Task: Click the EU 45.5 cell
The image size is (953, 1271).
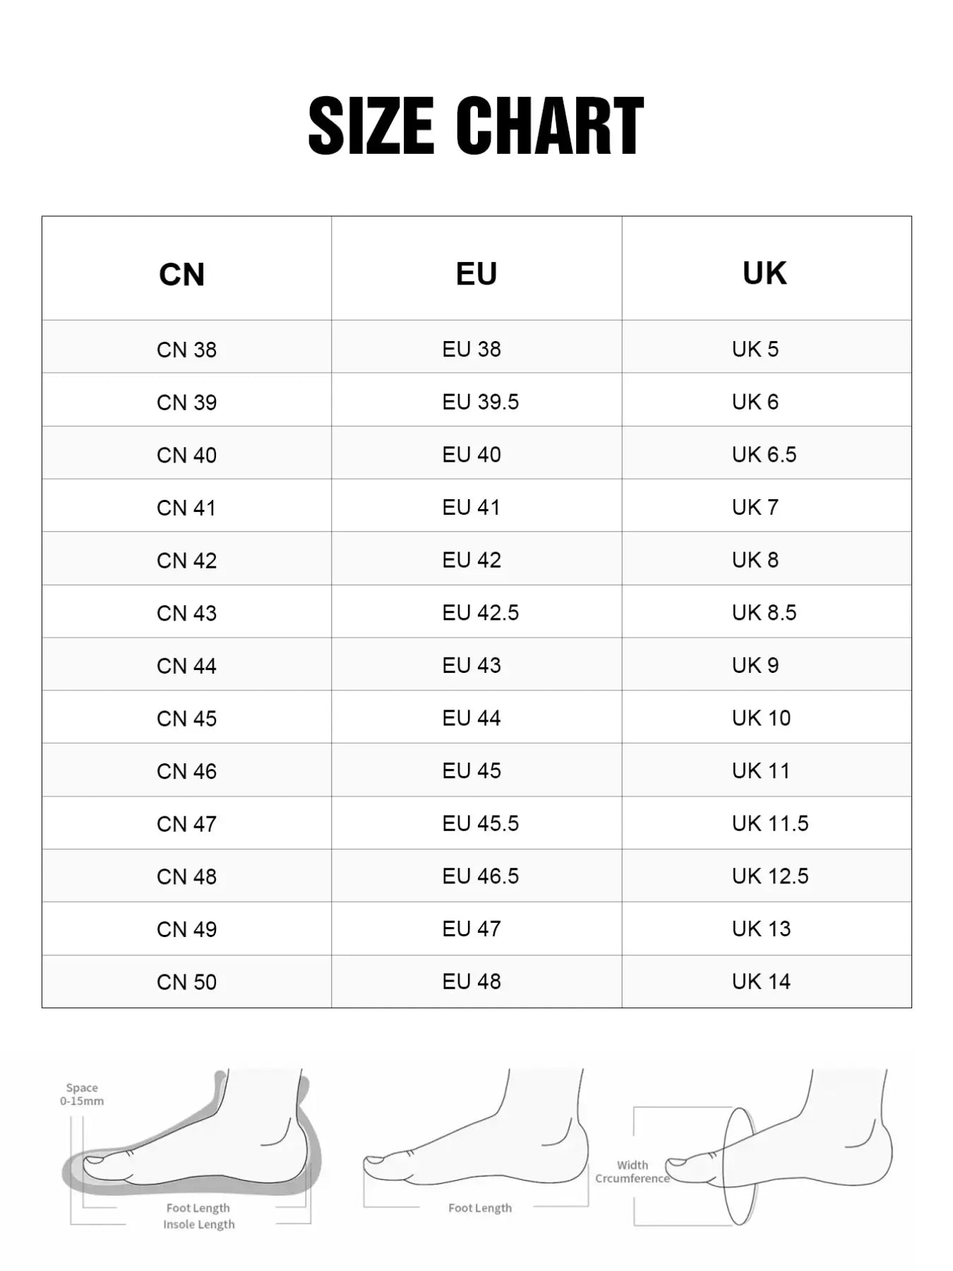Action: tap(476, 823)
